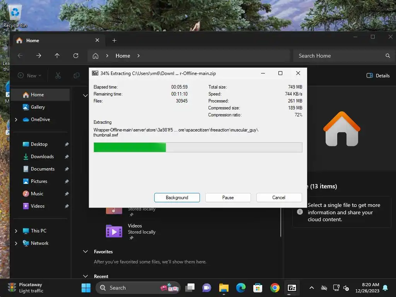Open Downloads quick access folder
This screenshot has height=297, width=396.
(42, 157)
